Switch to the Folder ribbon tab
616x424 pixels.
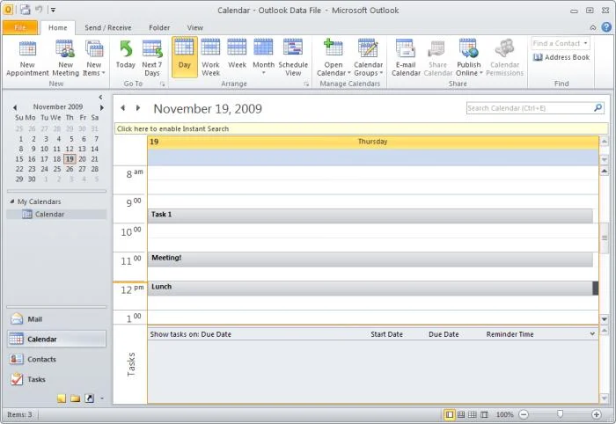tap(159, 28)
